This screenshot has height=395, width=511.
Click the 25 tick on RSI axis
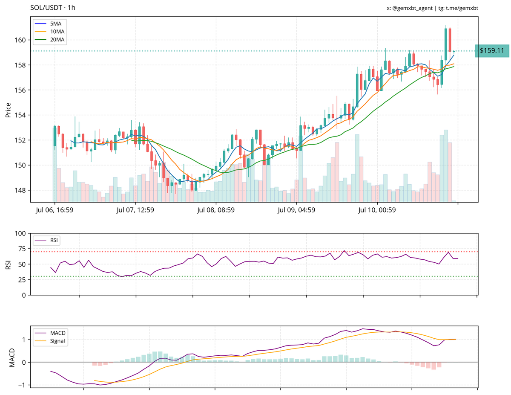point(22,280)
